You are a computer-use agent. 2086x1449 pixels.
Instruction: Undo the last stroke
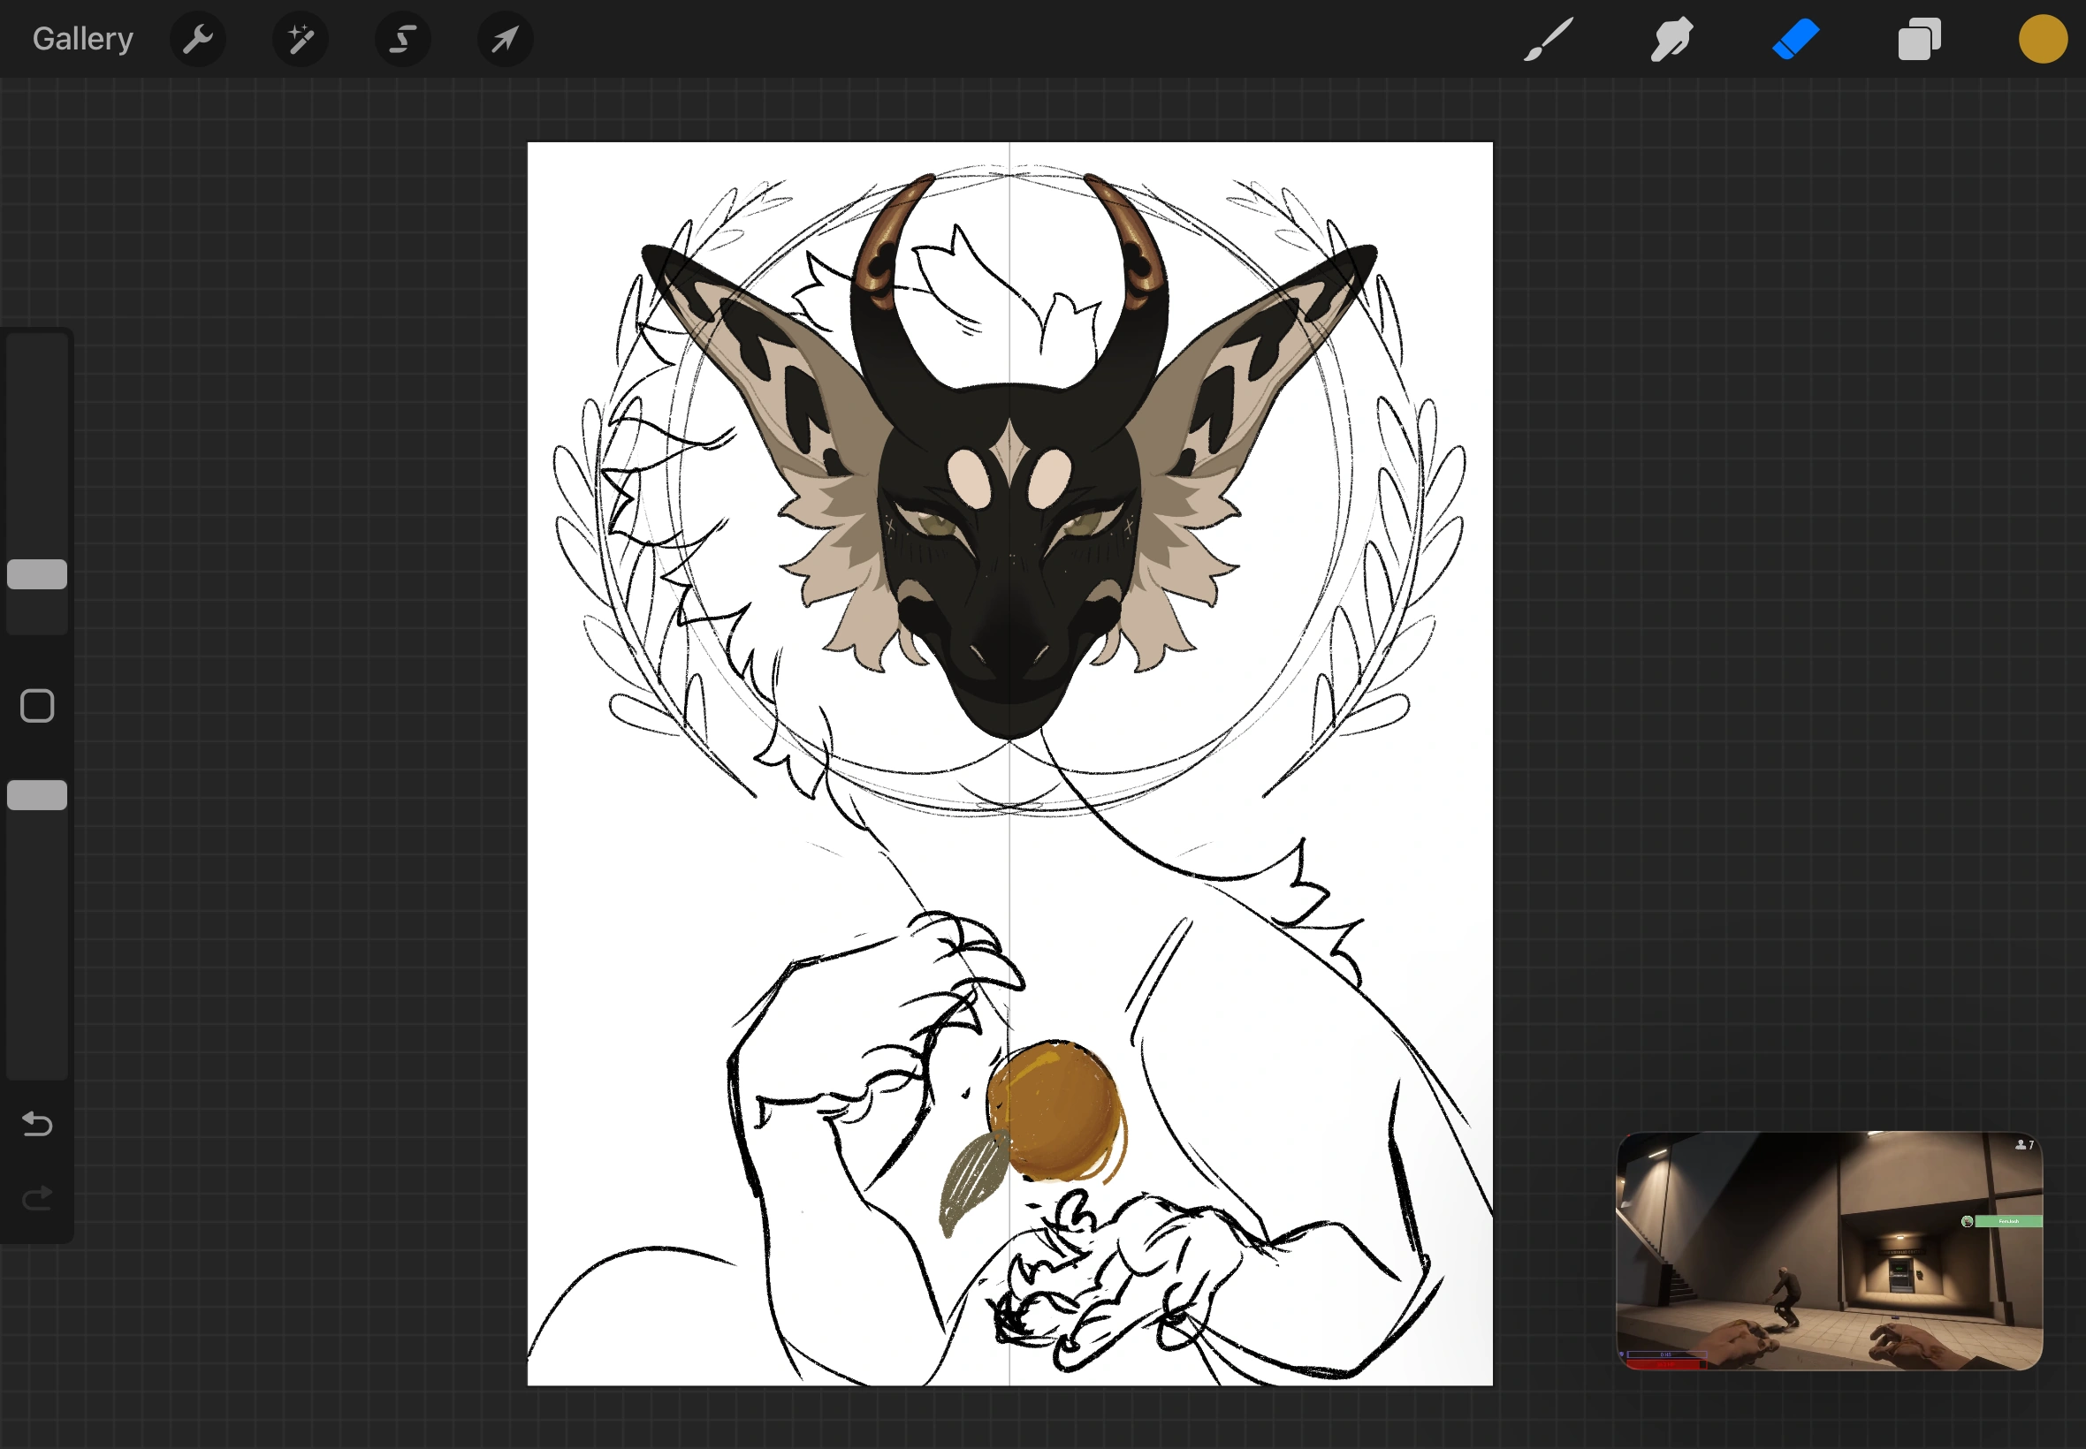[x=37, y=1124]
